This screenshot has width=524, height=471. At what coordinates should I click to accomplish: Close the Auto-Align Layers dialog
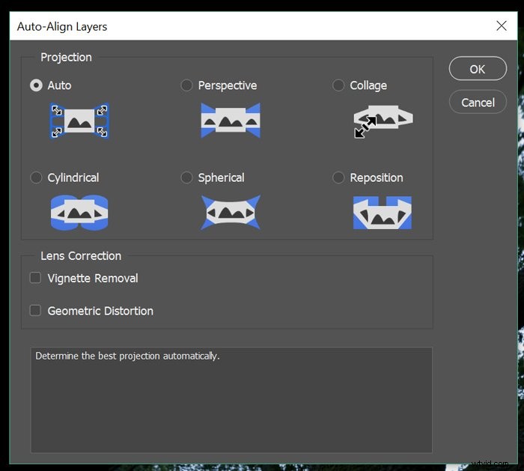502,26
